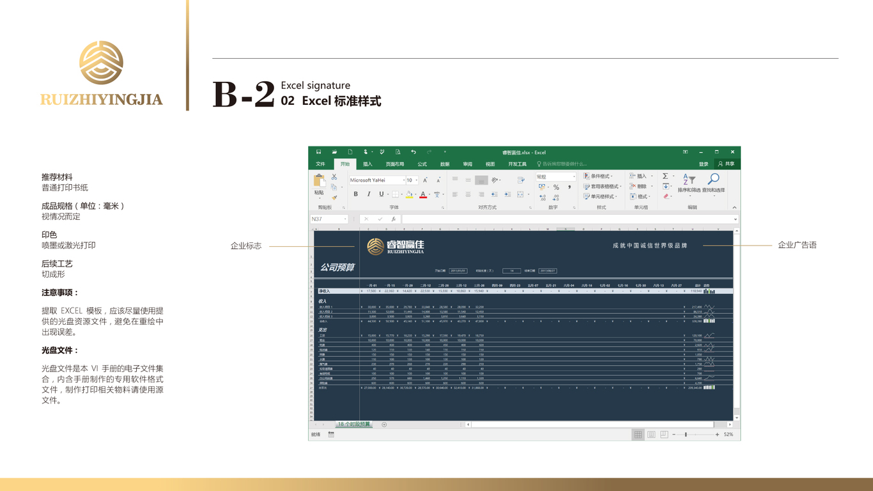Viewport: 873px width, 491px height.
Task: Click the Save icon in quick access toolbar
Action: (318, 152)
